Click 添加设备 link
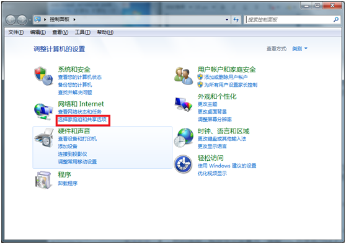 point(68,147)
